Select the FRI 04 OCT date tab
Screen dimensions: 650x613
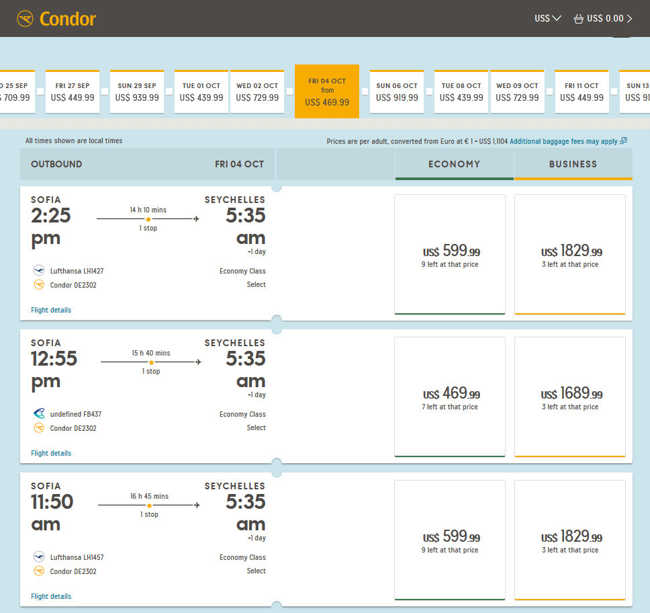(327, 91)
